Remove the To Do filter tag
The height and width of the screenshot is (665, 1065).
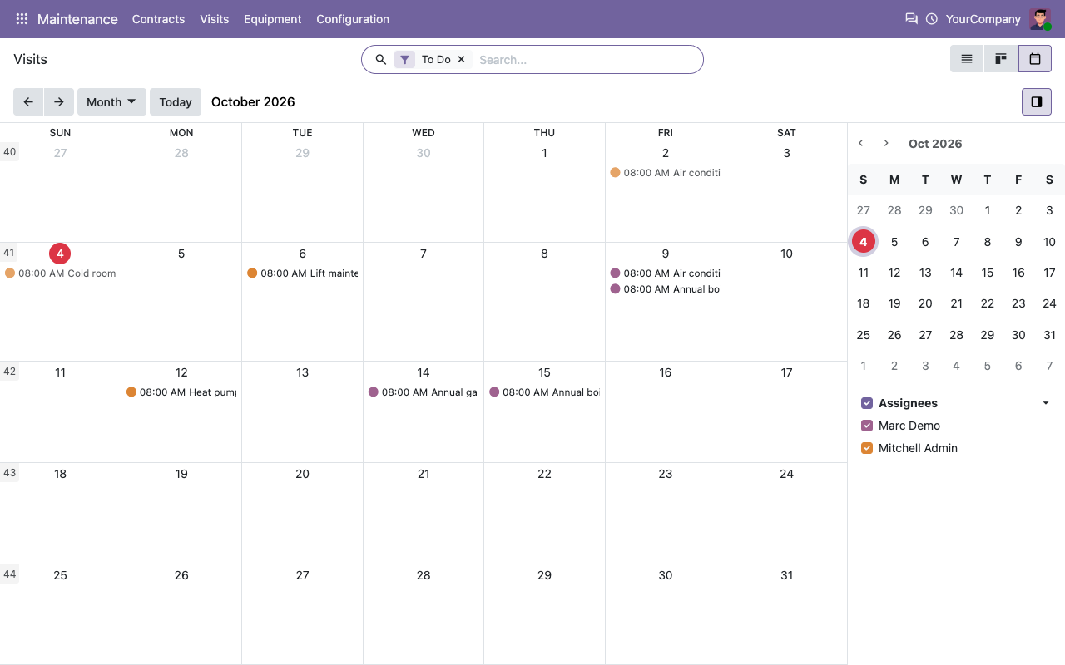pos(461,60)
